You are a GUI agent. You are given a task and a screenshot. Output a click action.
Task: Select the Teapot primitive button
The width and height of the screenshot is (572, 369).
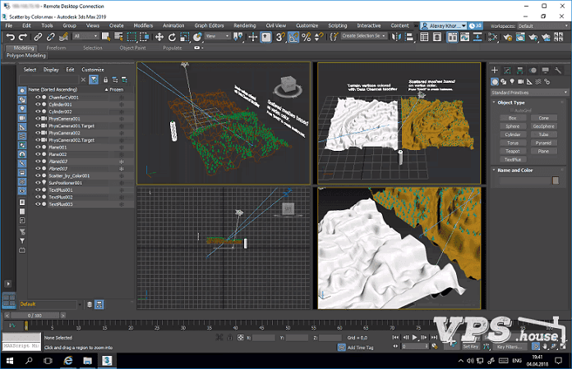pos(512,151)
